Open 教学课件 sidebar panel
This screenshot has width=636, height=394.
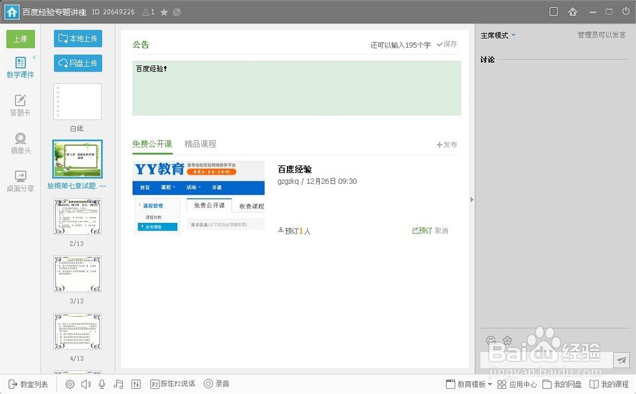point(20,67)
